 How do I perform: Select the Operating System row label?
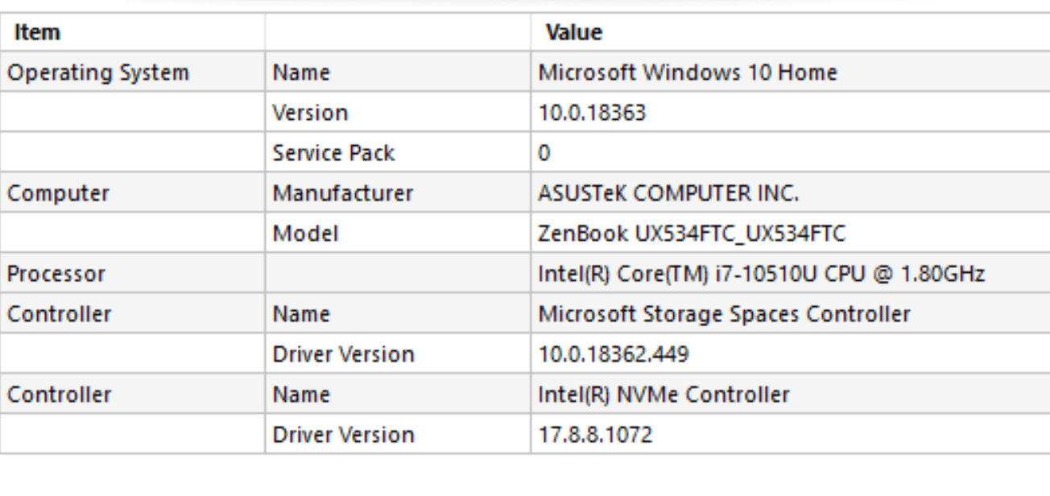click(x=98, y=73)
